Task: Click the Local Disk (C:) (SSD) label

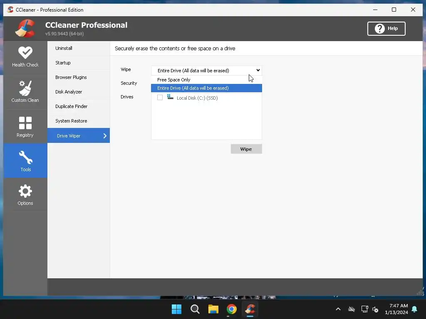Action: 197,98
